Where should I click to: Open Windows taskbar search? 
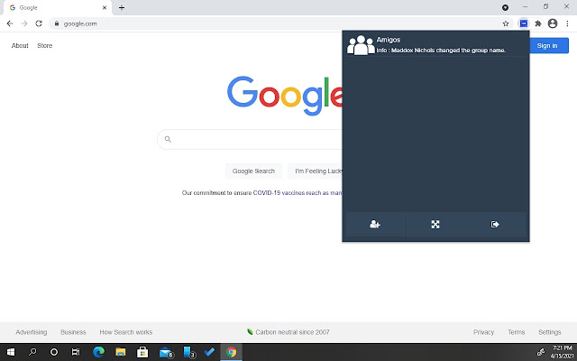(32, 352)
